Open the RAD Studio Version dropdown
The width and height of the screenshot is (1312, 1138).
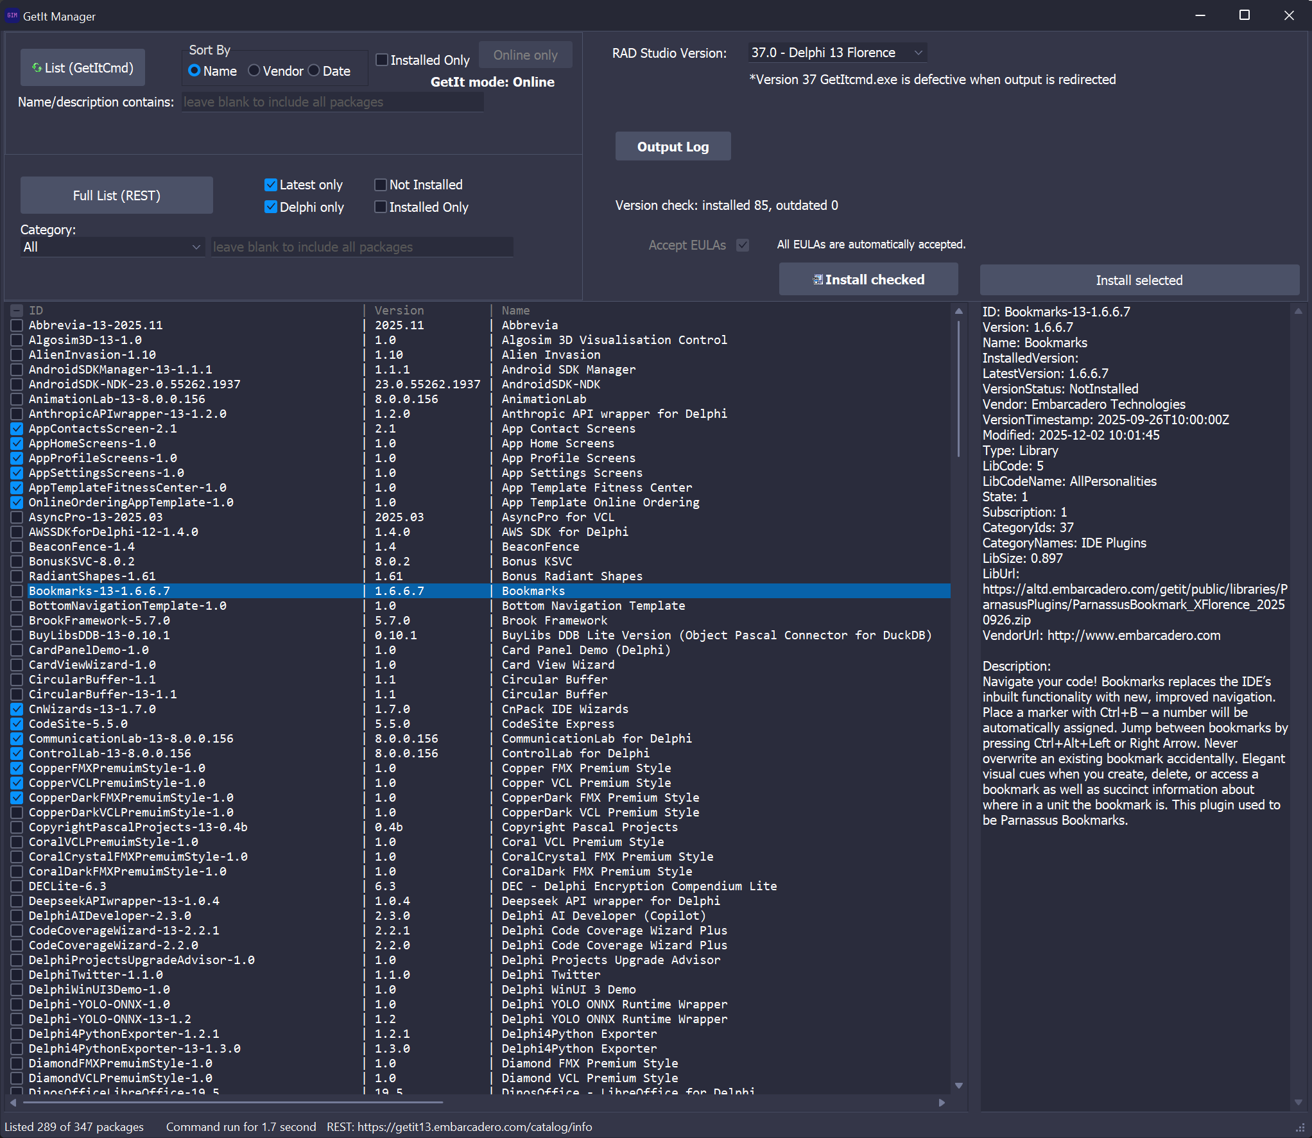[838, 53]
